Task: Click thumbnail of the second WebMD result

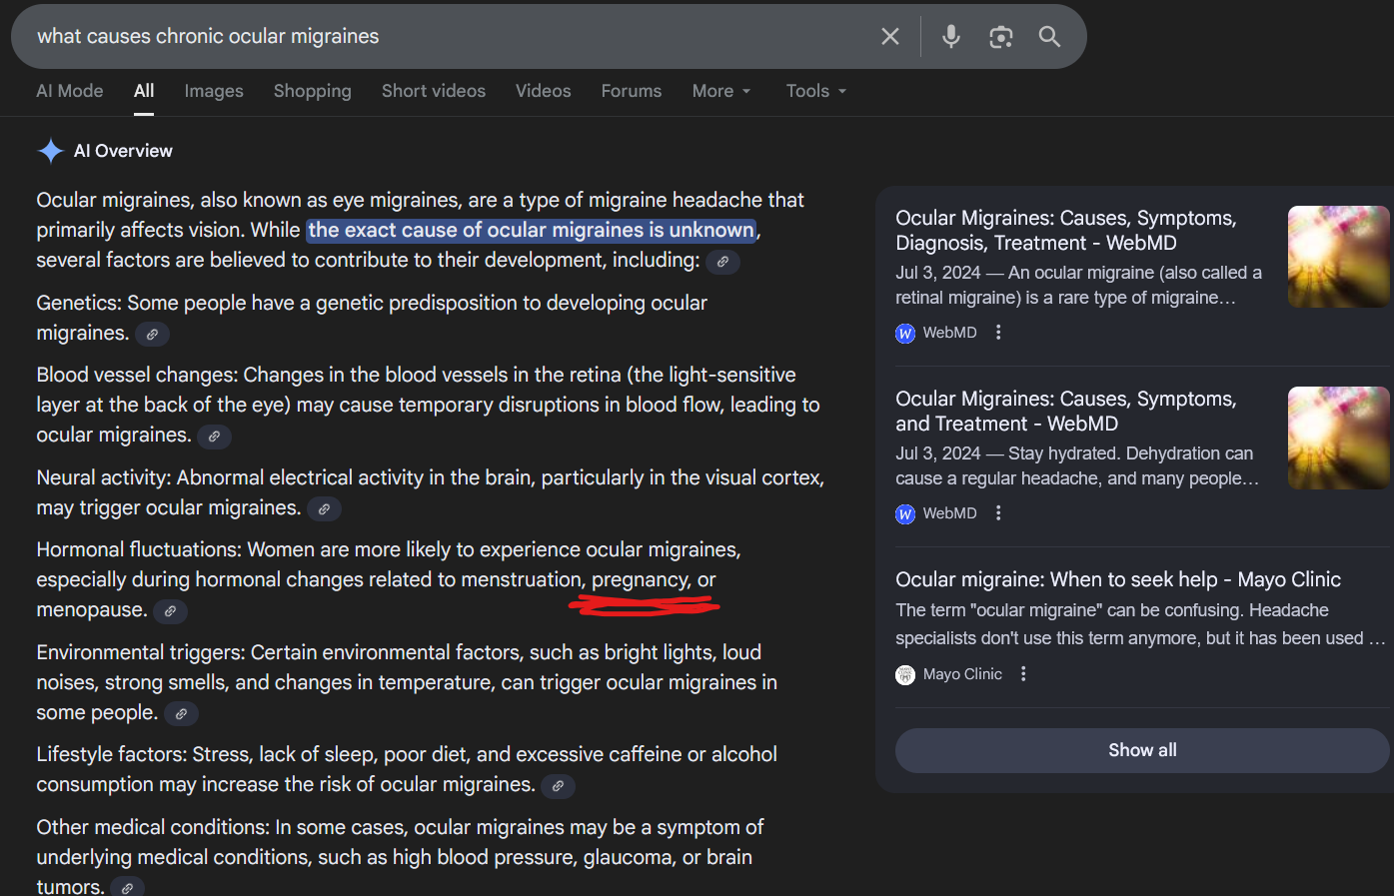Action: click(x=1339, y=438)
